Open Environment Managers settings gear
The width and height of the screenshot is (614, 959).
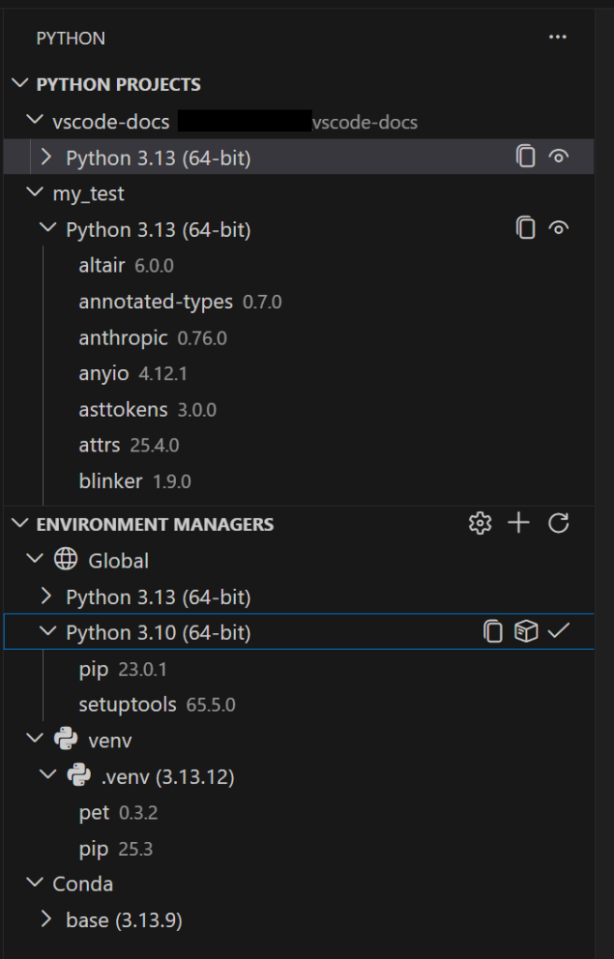(480, 524)
